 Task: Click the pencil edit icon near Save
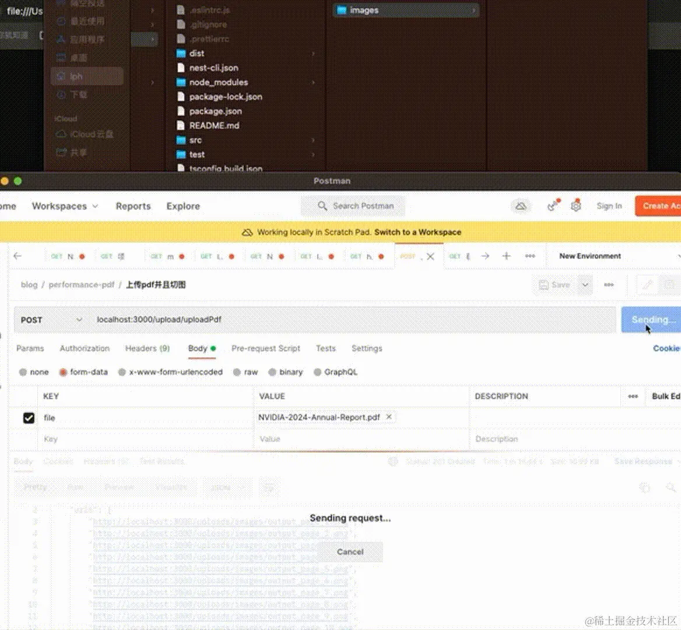647,285
